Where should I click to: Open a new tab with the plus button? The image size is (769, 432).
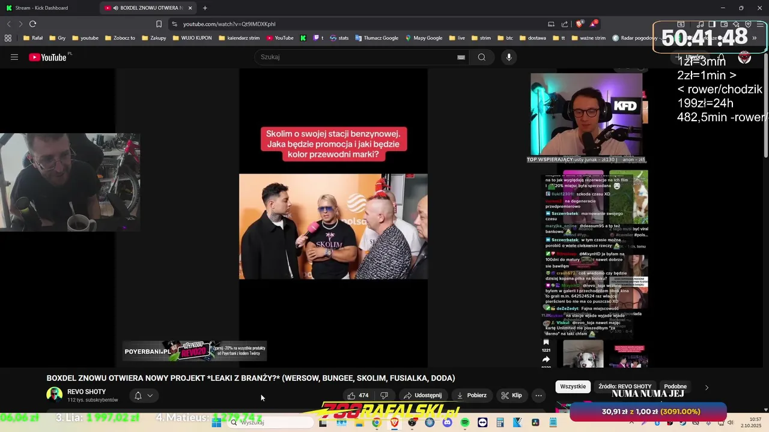(x=205, y=8)
